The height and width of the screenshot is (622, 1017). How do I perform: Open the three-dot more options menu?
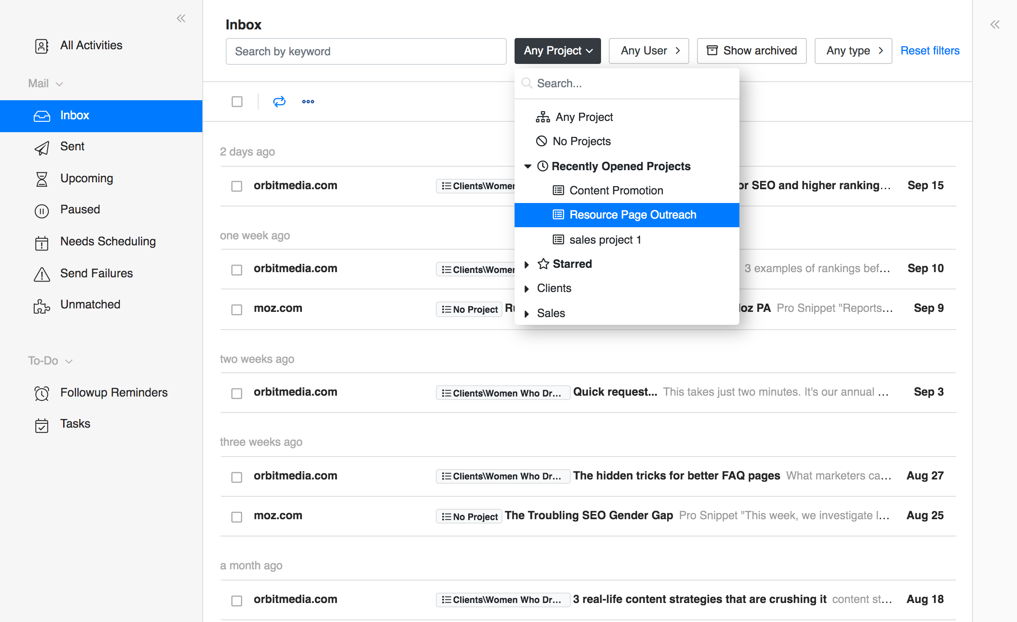point(308,102)
